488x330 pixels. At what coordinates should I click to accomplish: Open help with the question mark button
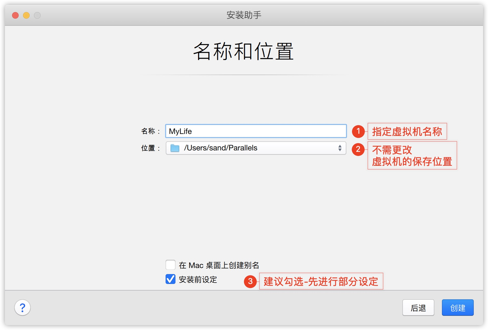click(22, 308)
